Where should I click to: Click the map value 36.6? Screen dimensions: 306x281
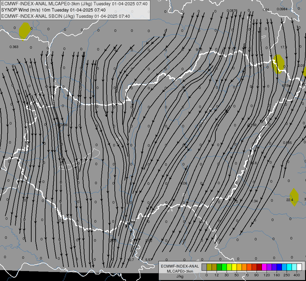(253, 163)
